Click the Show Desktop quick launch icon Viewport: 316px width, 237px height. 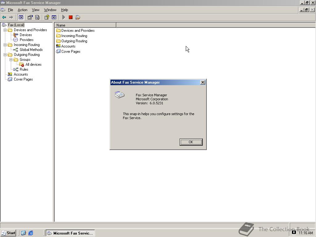[x=23, y=233]
